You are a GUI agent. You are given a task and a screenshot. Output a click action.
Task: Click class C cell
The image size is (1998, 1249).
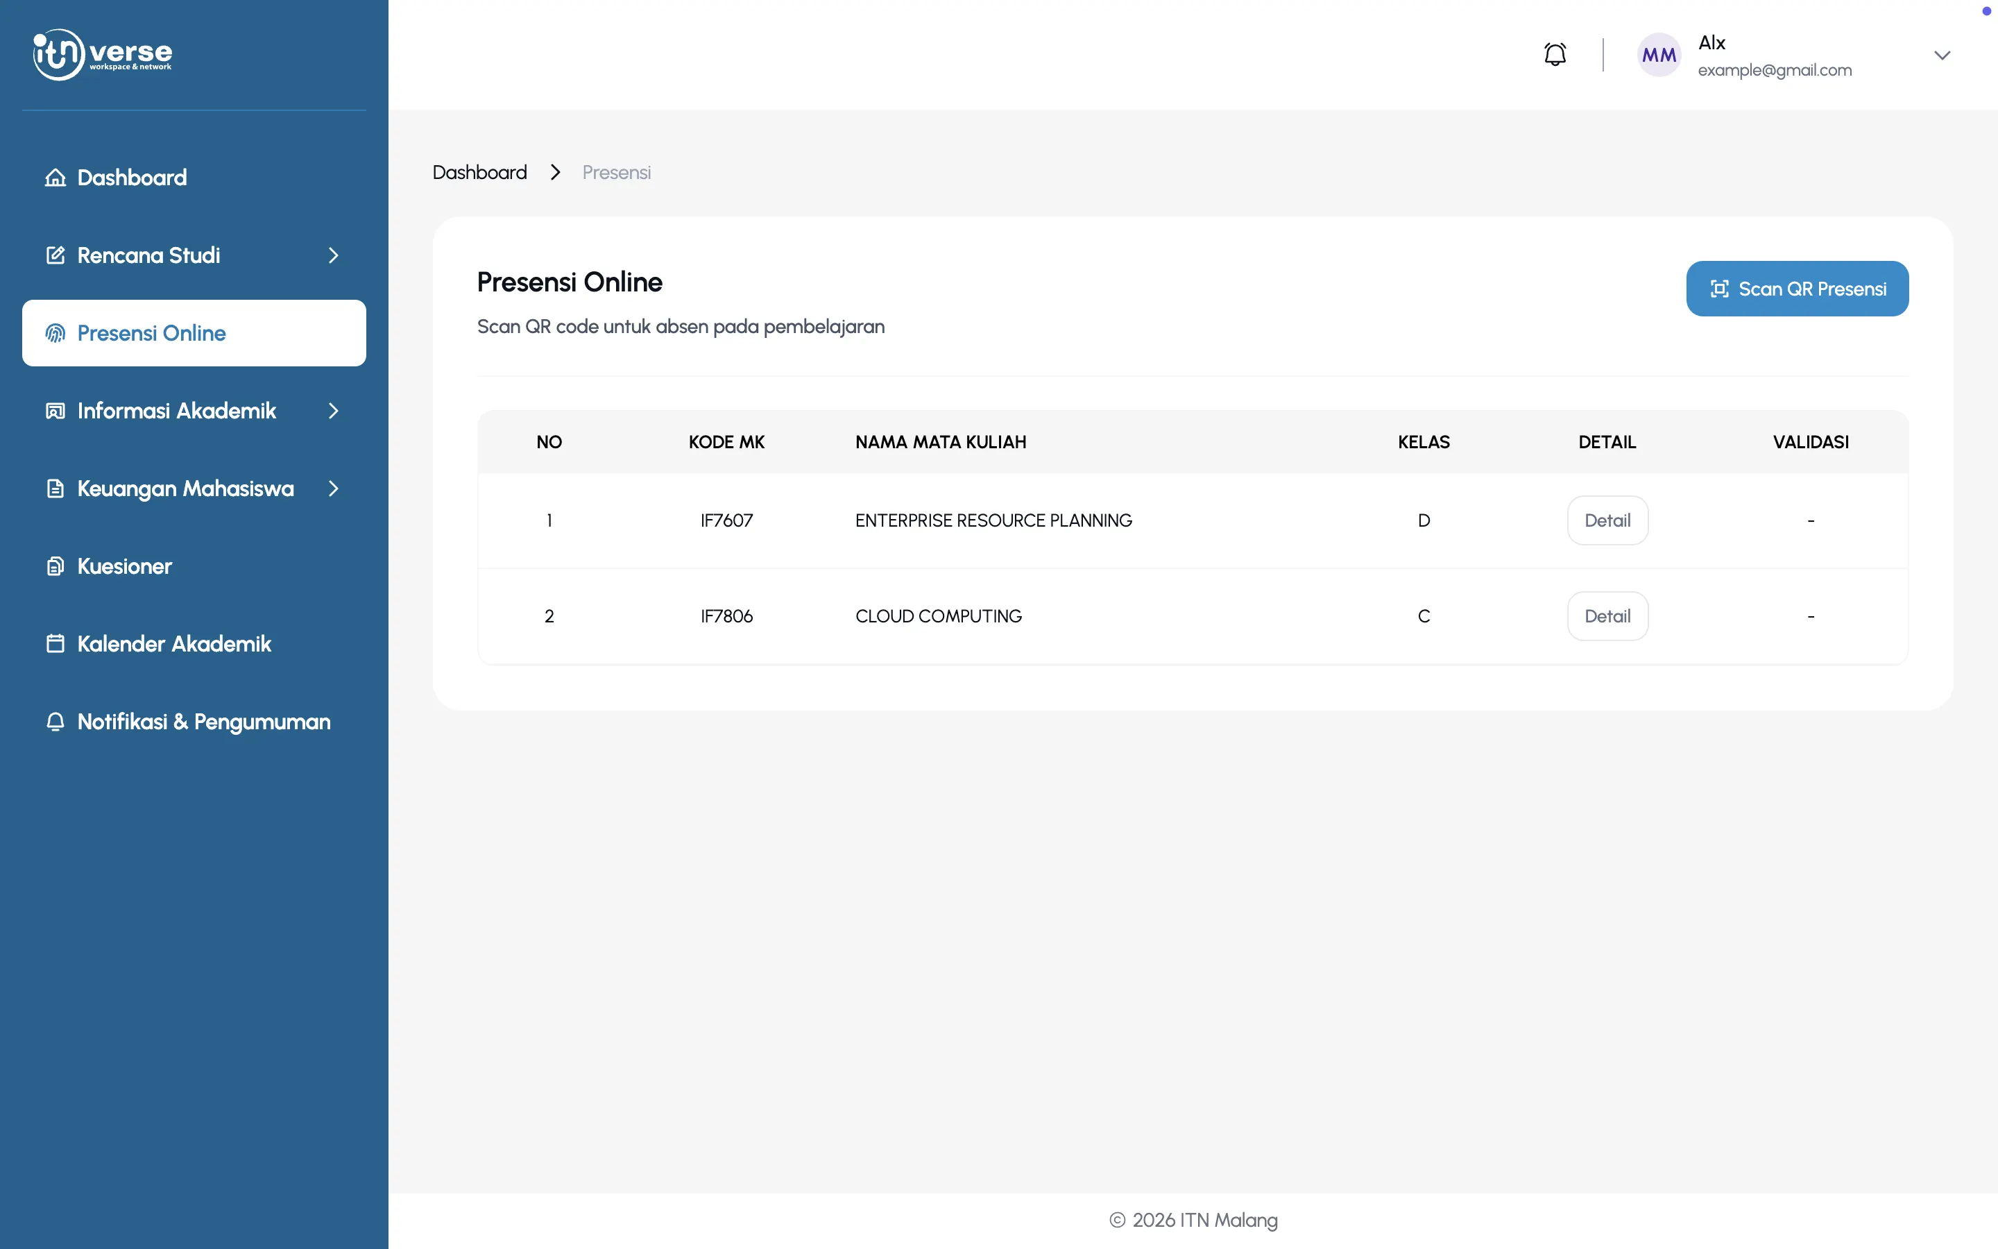(x=1424, y=616)
